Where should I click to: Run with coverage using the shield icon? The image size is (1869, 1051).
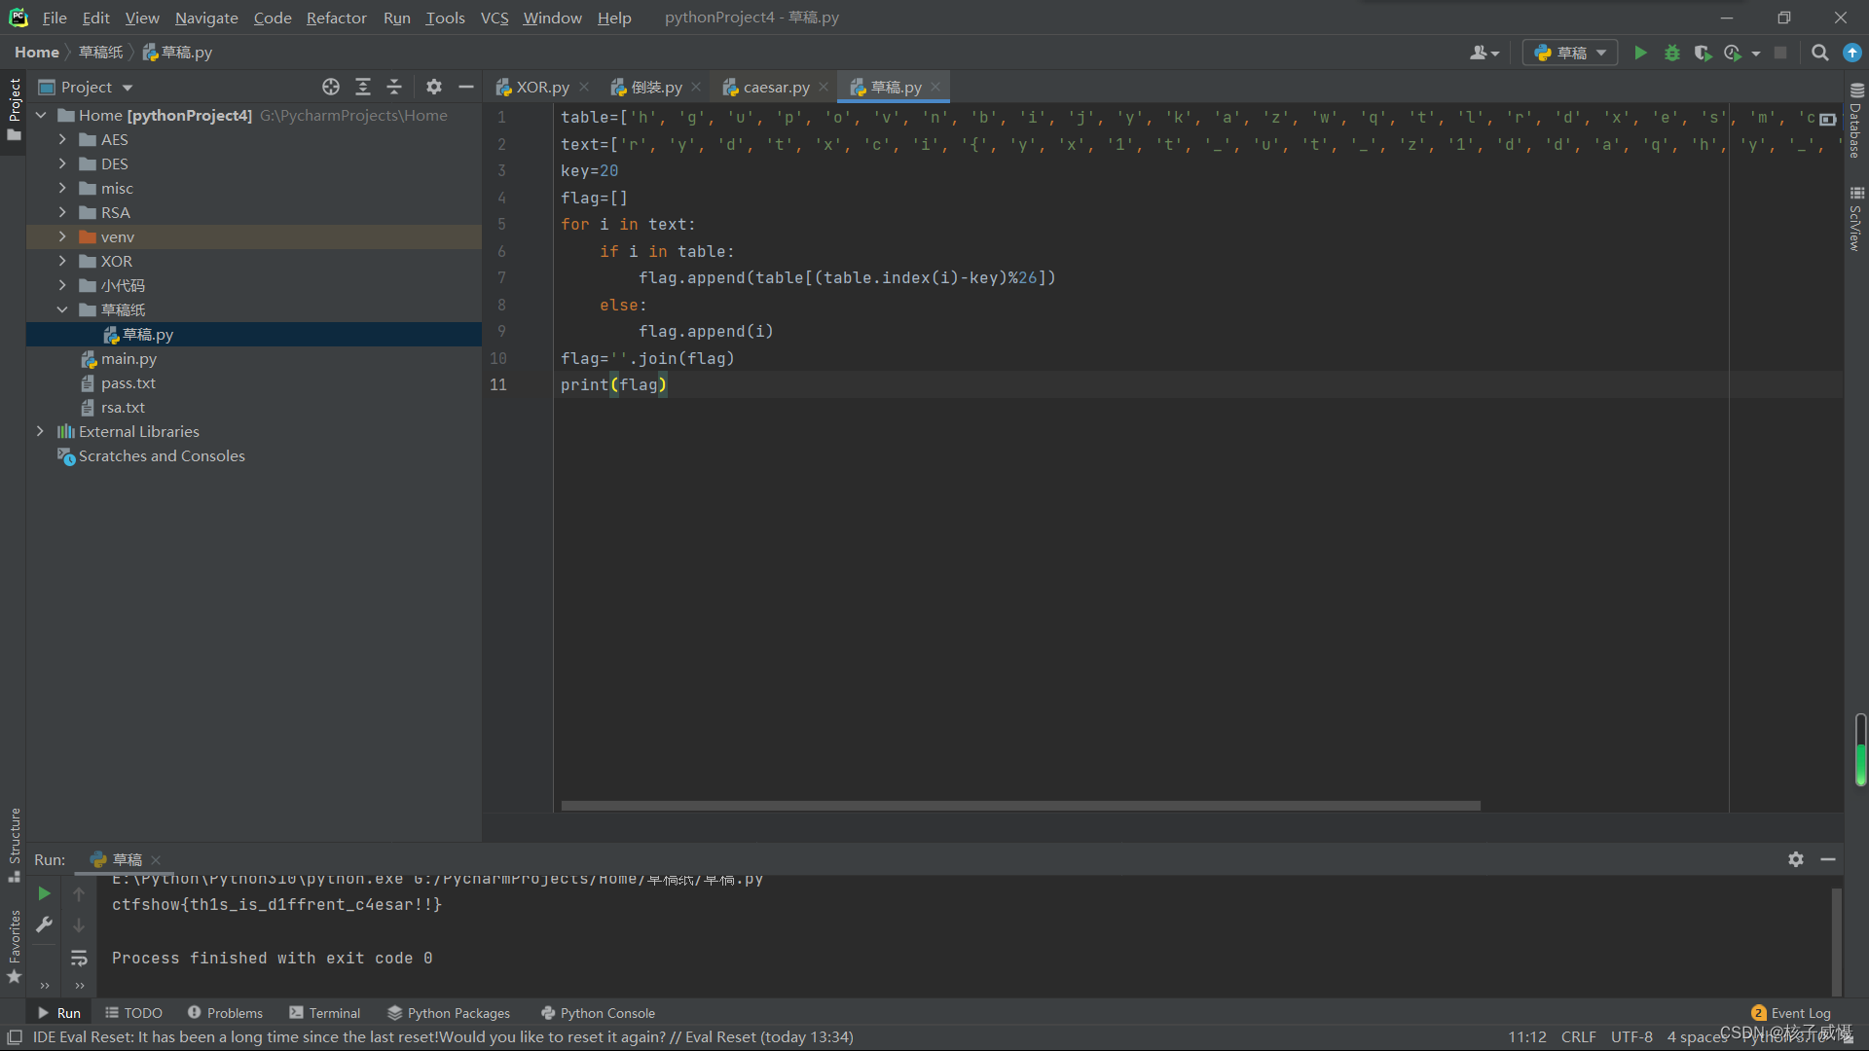click(1702, 53)
